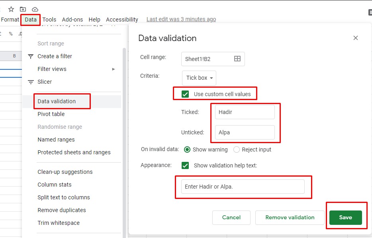Star this spreadsheet as favorite
Screen dimensions: 372x238
(x=11, y=9)
